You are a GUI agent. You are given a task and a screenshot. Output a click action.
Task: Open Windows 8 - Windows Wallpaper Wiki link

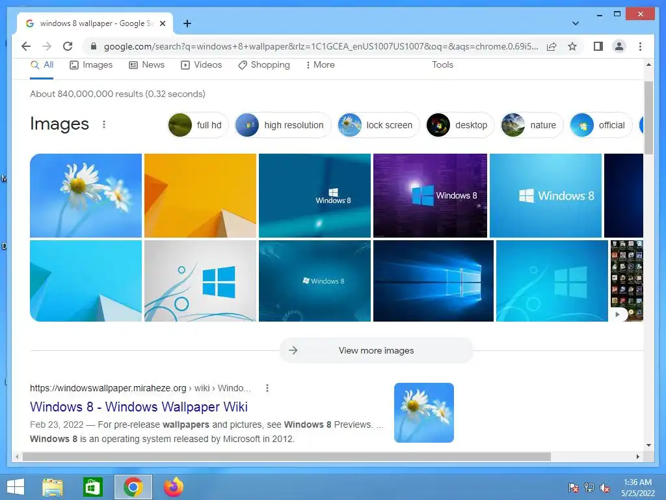pos(139,407)
